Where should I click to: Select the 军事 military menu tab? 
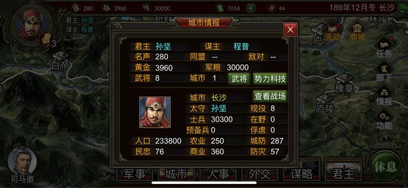(x=134, y=173)
